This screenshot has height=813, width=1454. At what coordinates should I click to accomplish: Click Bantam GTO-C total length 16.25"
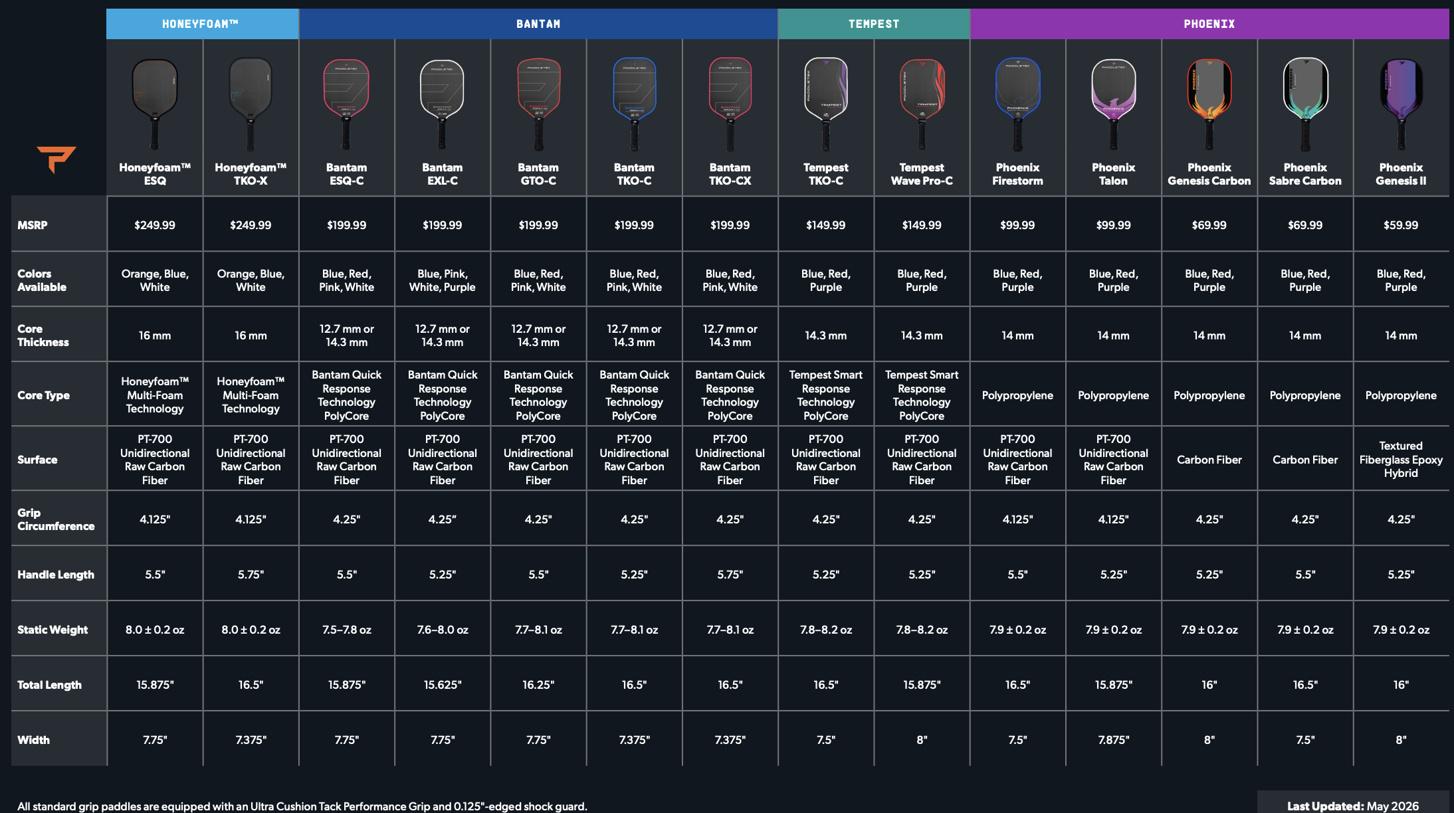pos(538,685)
